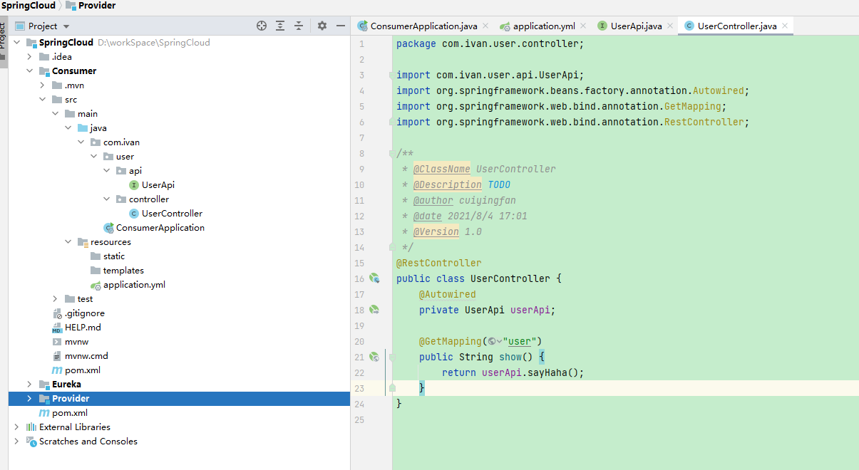The image size is (859, 470).
Task: Select the root pom.xml below Provider
Action: coord(70,413)
